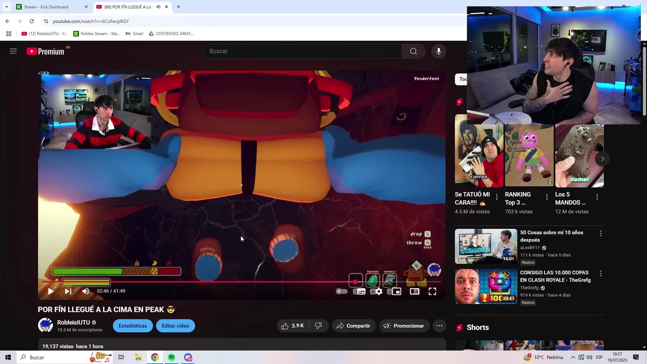
Task: Open a new browser tab
Action: pos(178,7)
